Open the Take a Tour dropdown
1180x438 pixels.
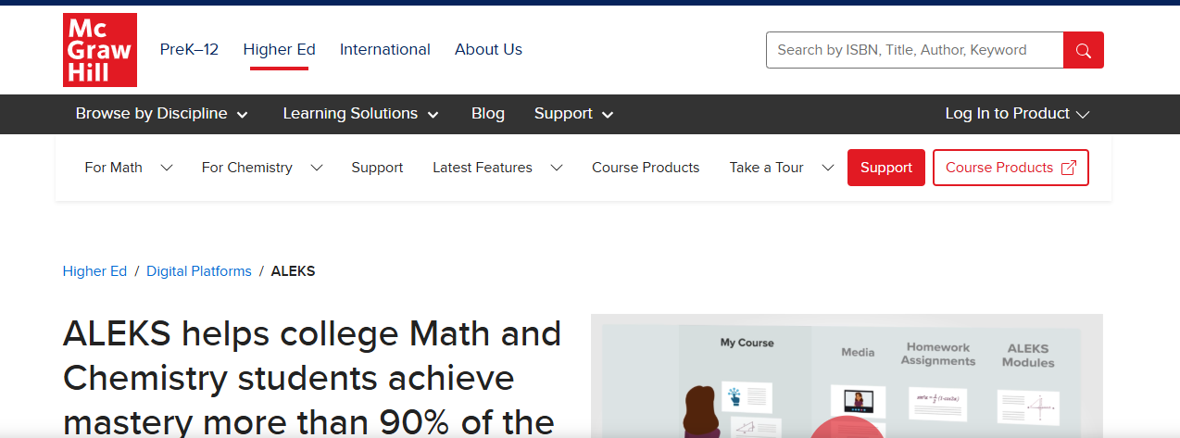click(x=827, y=168)
